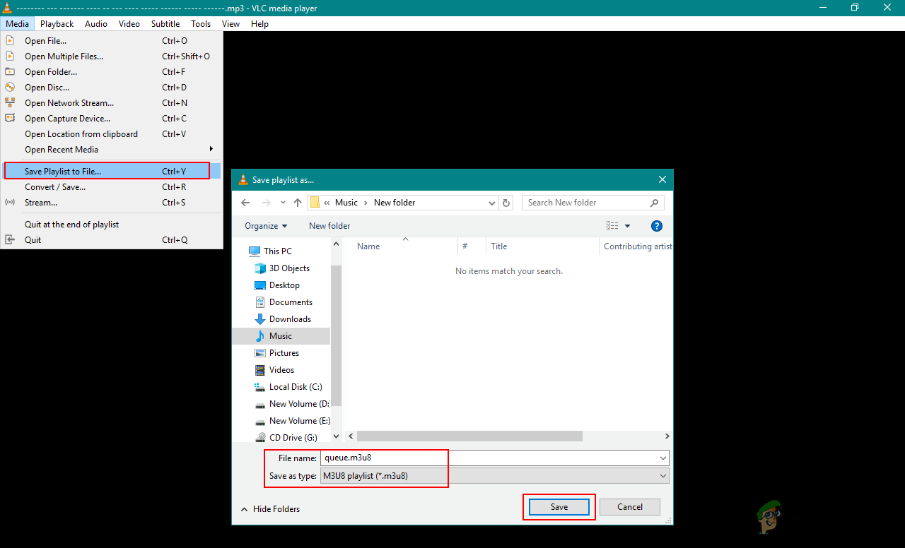Open the View menu
The height and width of the screenshot is (548, 905).
tap(230, 23)
